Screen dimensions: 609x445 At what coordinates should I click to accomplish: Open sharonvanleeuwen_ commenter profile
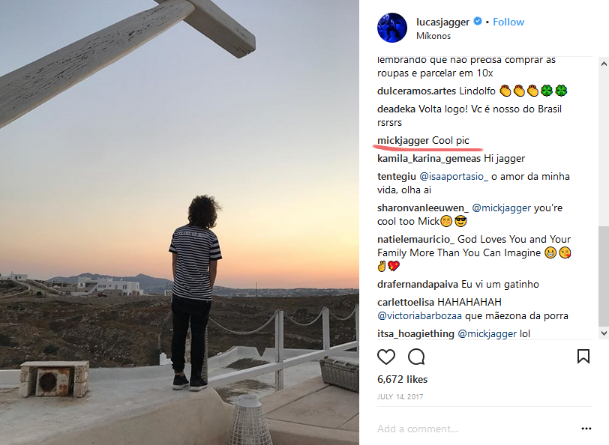[423, 208]
